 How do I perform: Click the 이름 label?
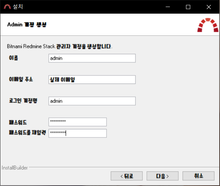pos(13,58)
